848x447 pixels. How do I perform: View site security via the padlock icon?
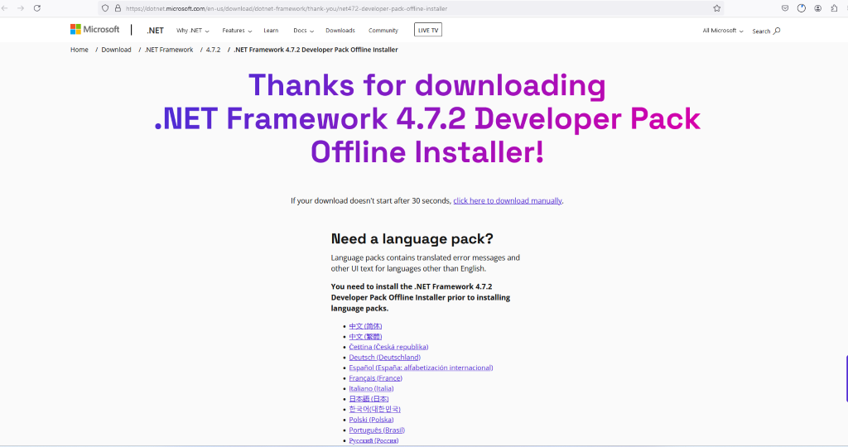coord(118,8)
